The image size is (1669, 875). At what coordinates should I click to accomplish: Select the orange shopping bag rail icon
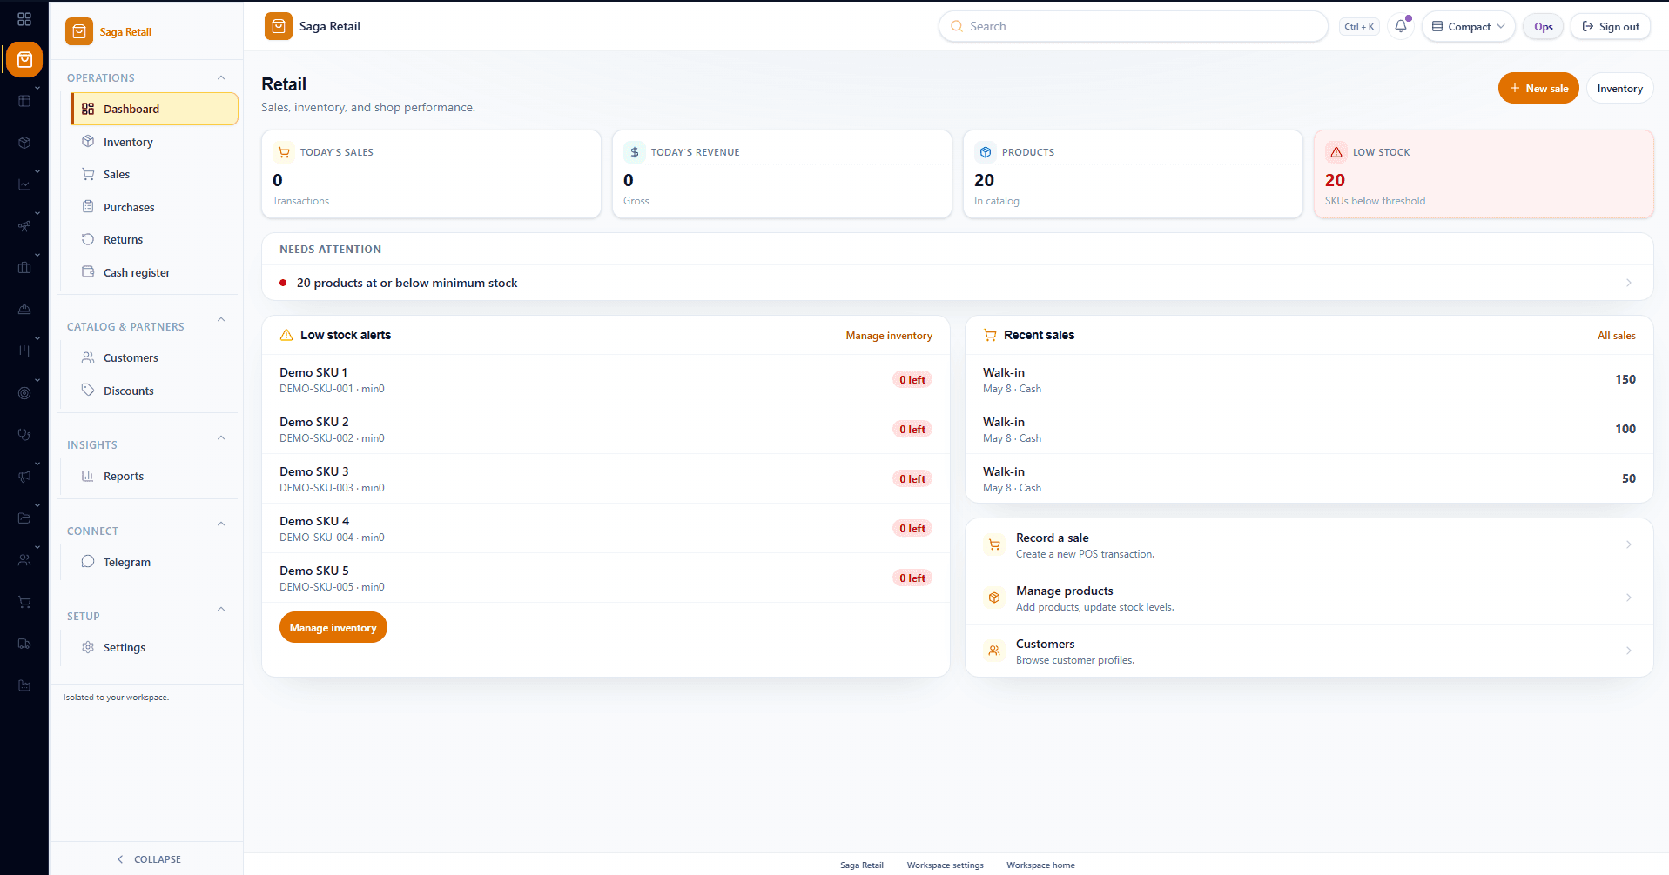pos(24,60)
